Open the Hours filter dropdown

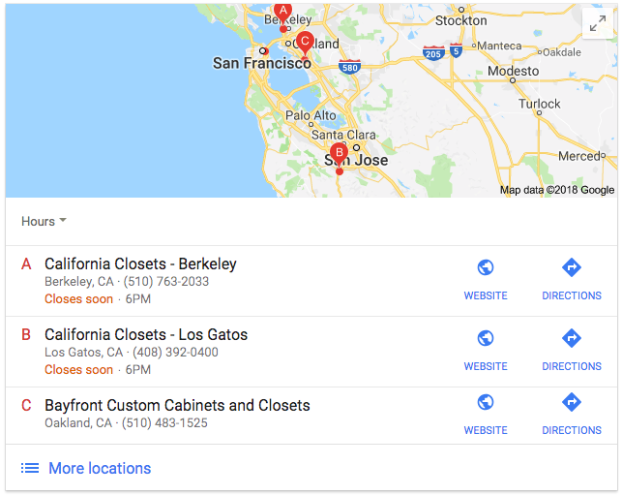point(44,221)
